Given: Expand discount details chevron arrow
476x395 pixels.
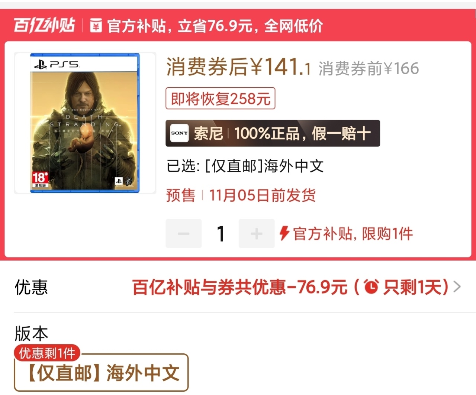Looking at the screenshot, I should pos(457,287).
